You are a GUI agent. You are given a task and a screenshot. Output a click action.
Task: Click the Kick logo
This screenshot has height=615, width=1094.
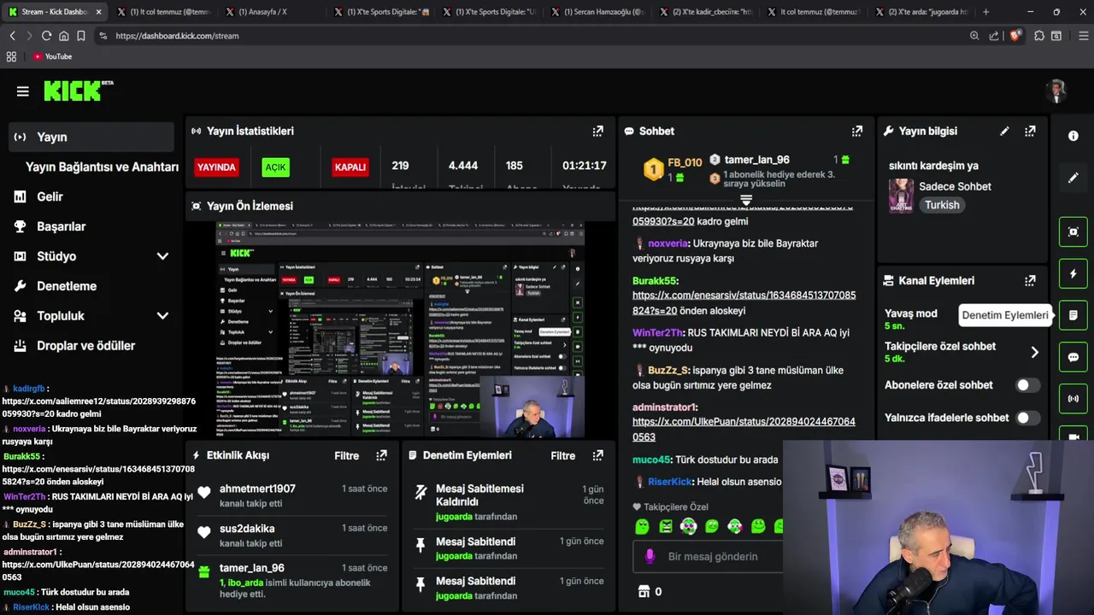coord(78,91)
